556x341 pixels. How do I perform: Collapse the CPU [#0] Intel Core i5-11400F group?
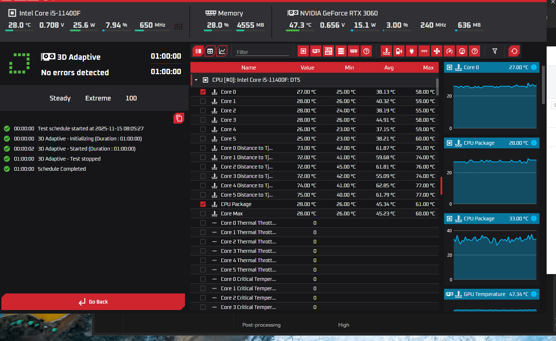(x=196, y=80)
